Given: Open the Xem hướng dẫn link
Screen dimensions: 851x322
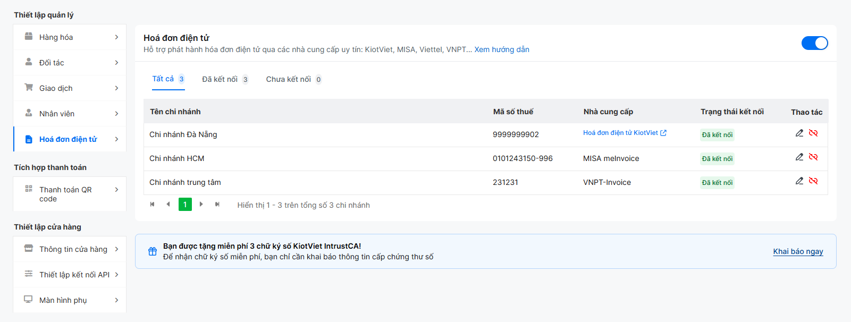Looking at the screenshot, I should (502, 49).
